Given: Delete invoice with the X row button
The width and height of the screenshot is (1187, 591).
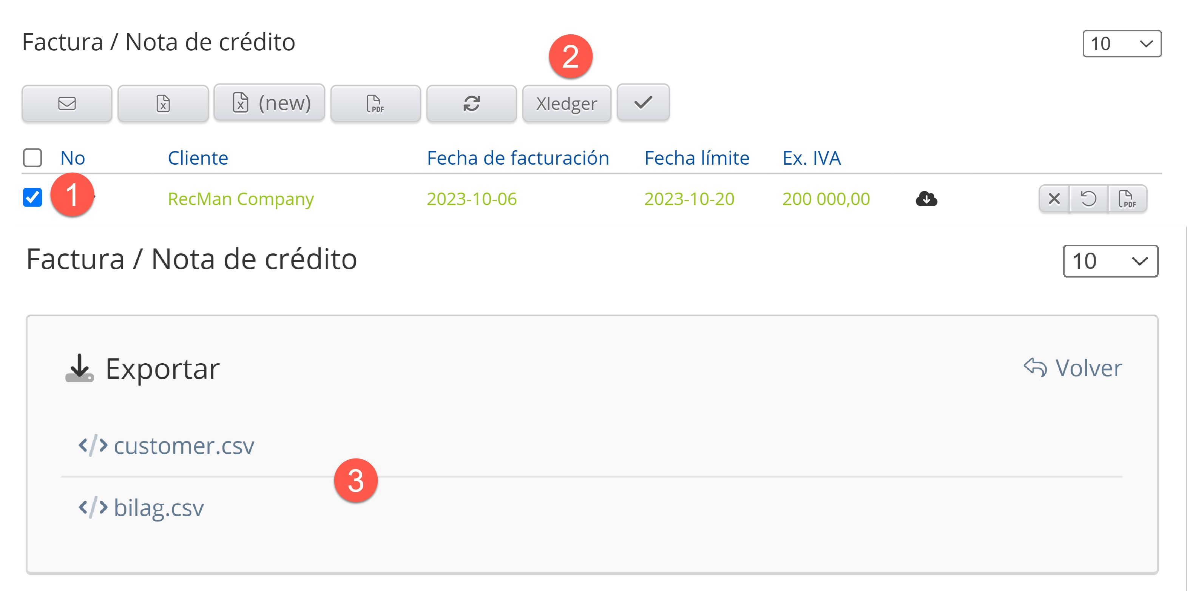Looking at the screenshot, I should (1054, 199).
